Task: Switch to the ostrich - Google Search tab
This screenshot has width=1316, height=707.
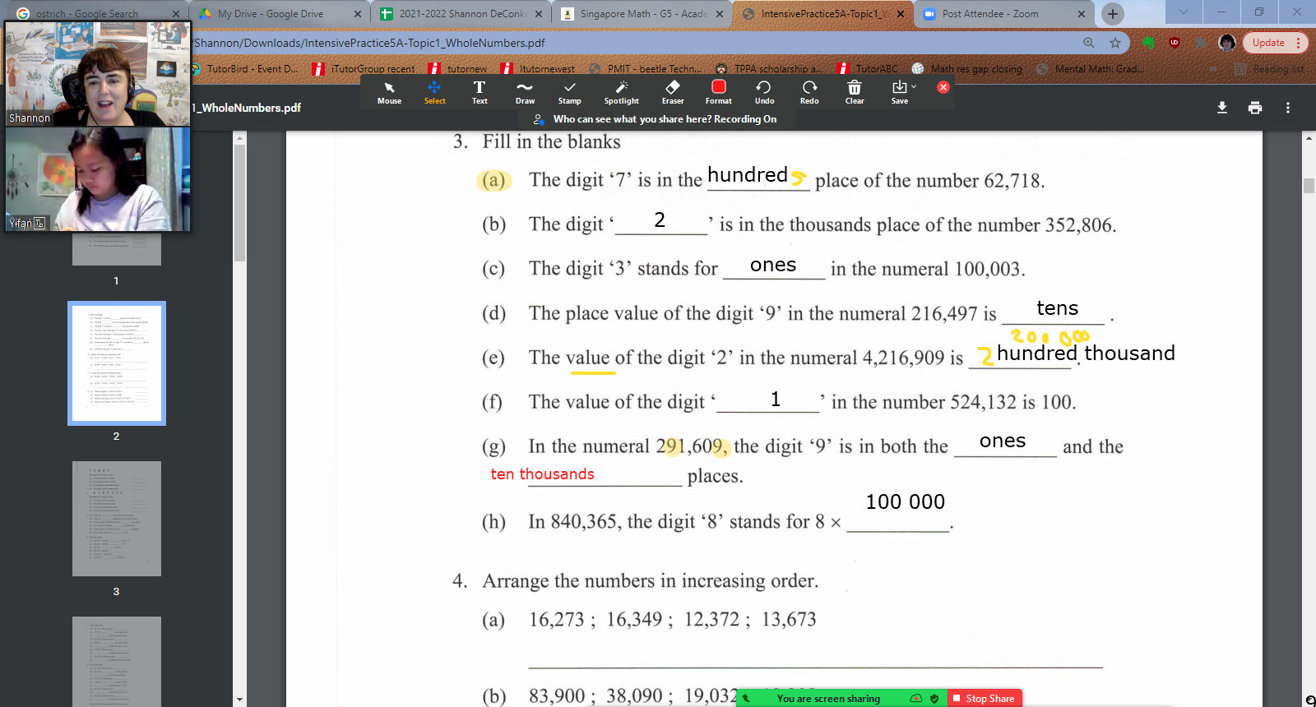Action: tap(97, 14)
